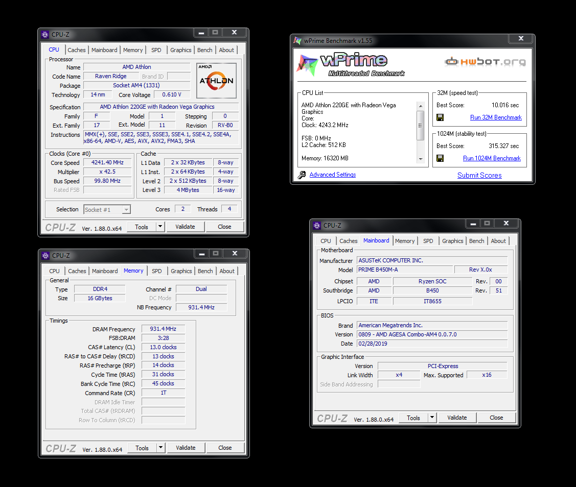This screenshot has height=487, width=576.
Task: Click Tools button in the Mainboard window
Action: pyautogui.click(x=413, y=418)
